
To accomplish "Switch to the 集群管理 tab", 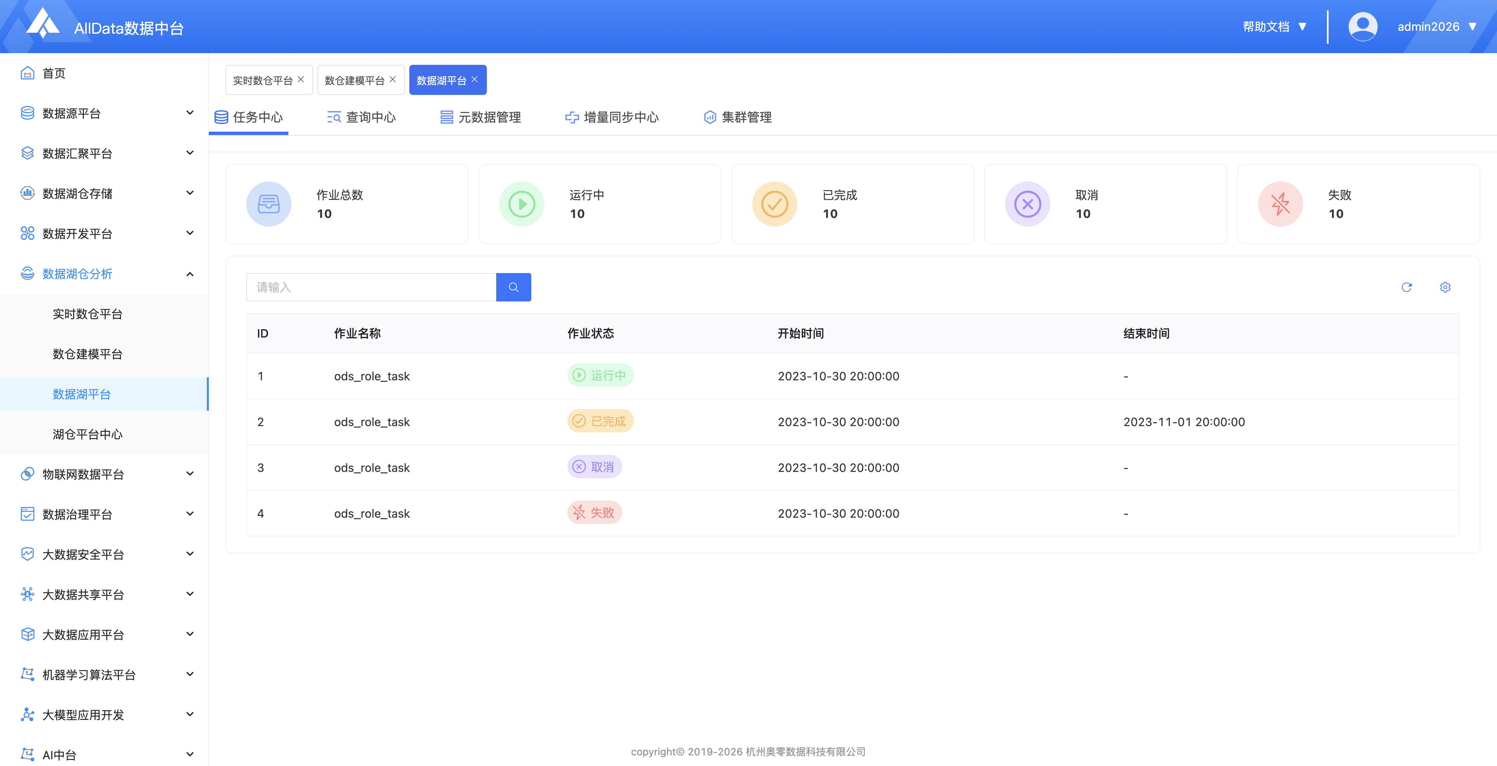I will 737,117.
